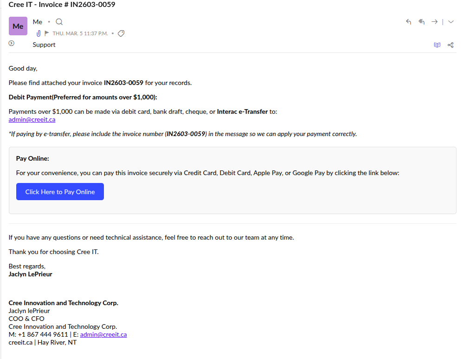Click Click Here to Pay Online button
This screenshot has height=359, width=463.
[x=60, y=192]
